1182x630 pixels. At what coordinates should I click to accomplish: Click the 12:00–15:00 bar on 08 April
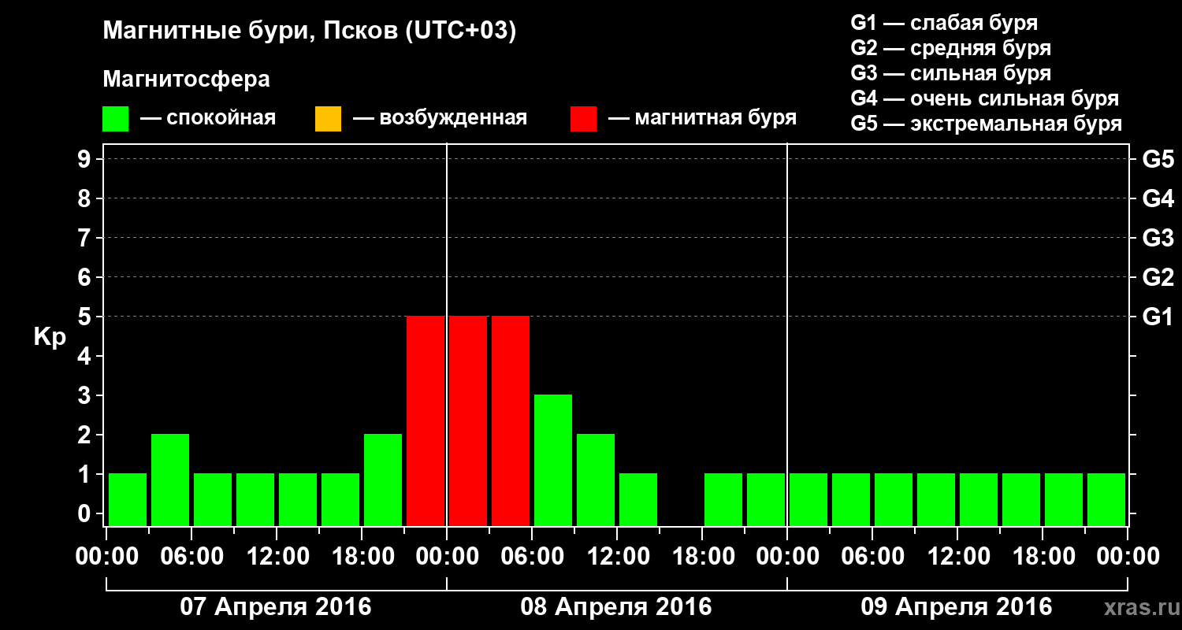(638, 499)
